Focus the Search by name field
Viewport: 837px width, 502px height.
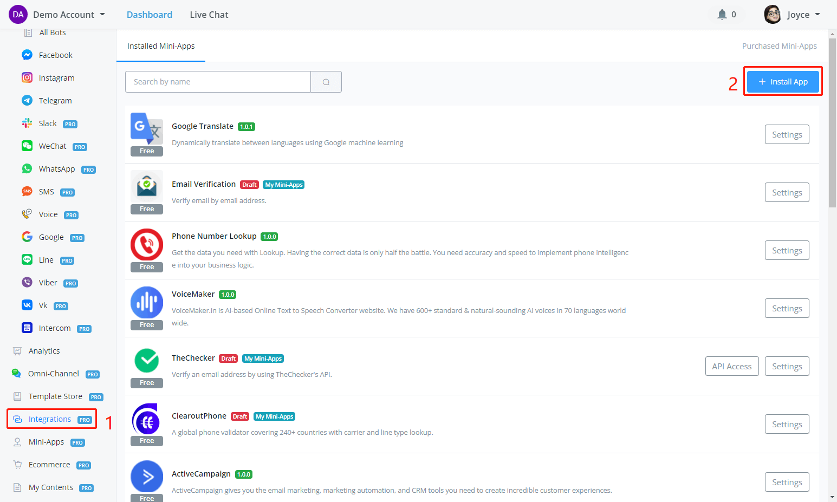point(218,82)
